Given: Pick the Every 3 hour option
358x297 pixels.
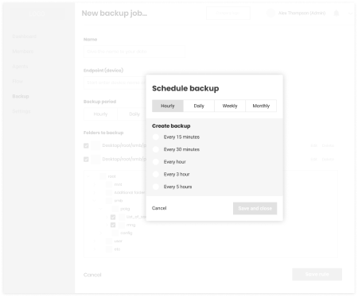Looking at the screenshot, I should pos(156,174).
